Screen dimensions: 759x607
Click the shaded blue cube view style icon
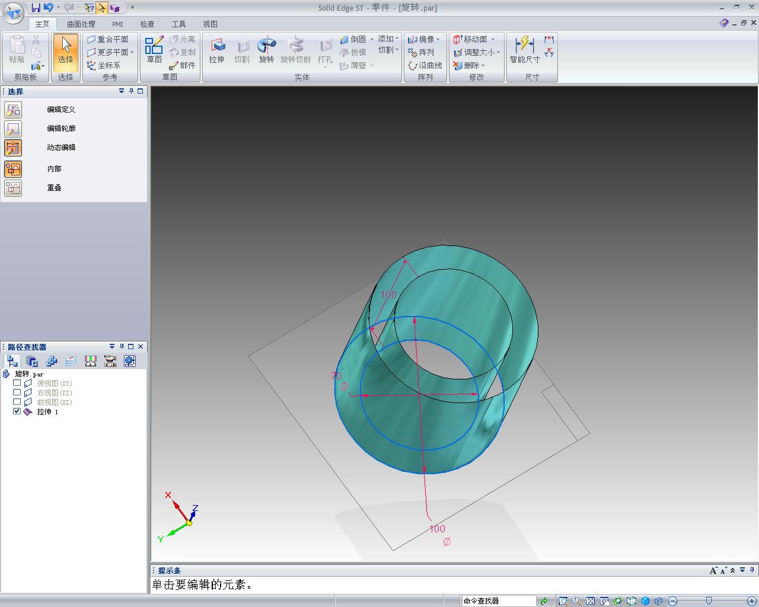click(645, 601)
